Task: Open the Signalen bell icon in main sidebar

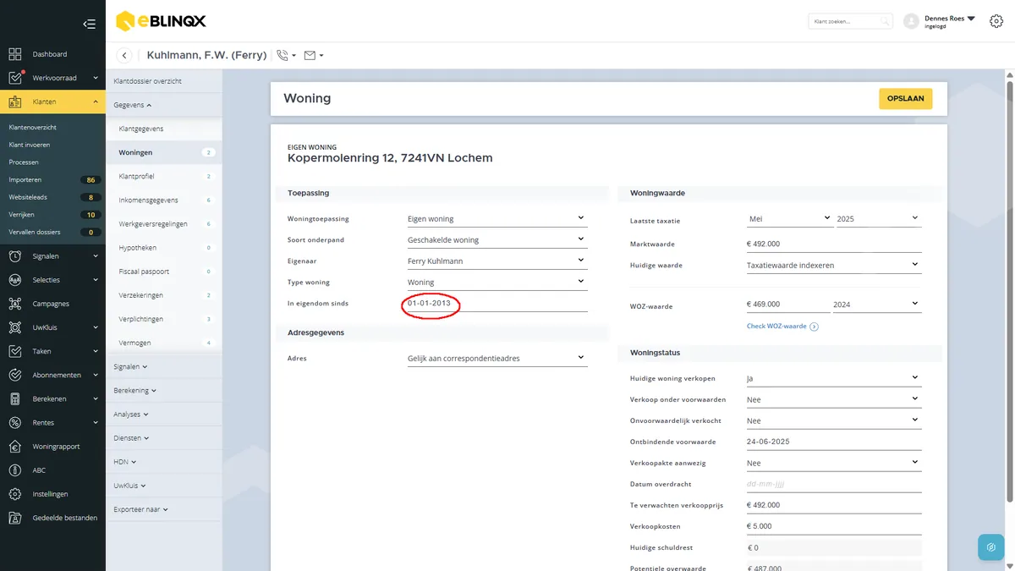Action: [15, 255]
